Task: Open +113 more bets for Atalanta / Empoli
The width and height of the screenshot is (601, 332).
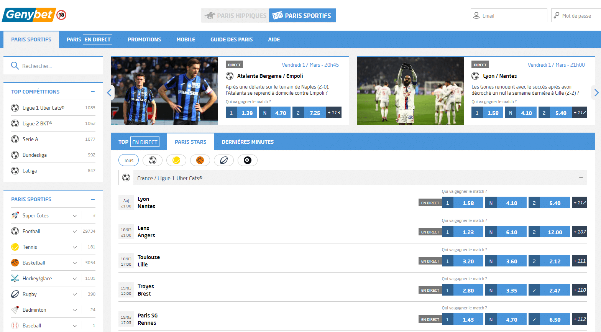Action: tap(334, 113)
